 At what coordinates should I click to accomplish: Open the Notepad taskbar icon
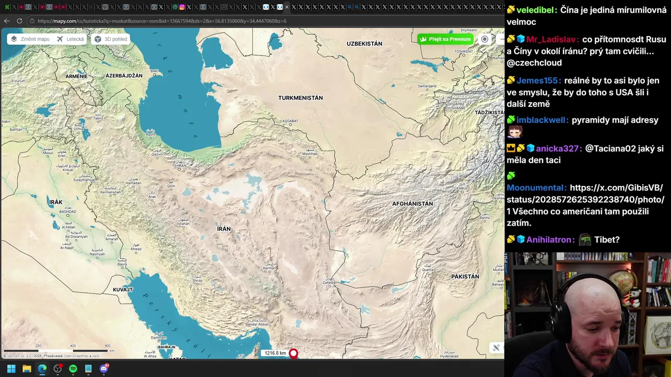point(89,369)
